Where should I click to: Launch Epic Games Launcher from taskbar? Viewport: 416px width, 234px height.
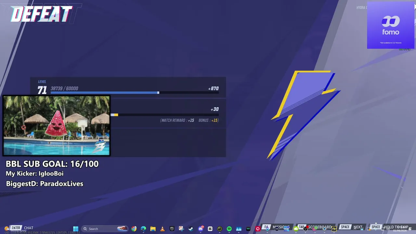click(172, 229)
